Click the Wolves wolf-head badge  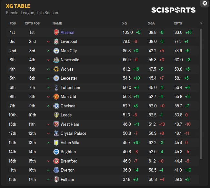pos(56,69)
